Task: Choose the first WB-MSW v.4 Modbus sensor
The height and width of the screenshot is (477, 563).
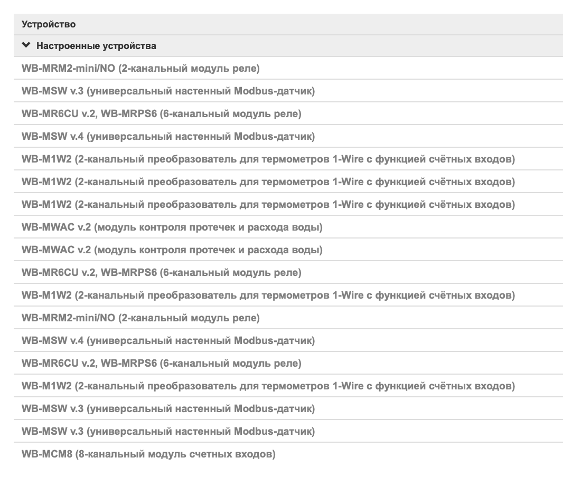Action: click(288, 136)
